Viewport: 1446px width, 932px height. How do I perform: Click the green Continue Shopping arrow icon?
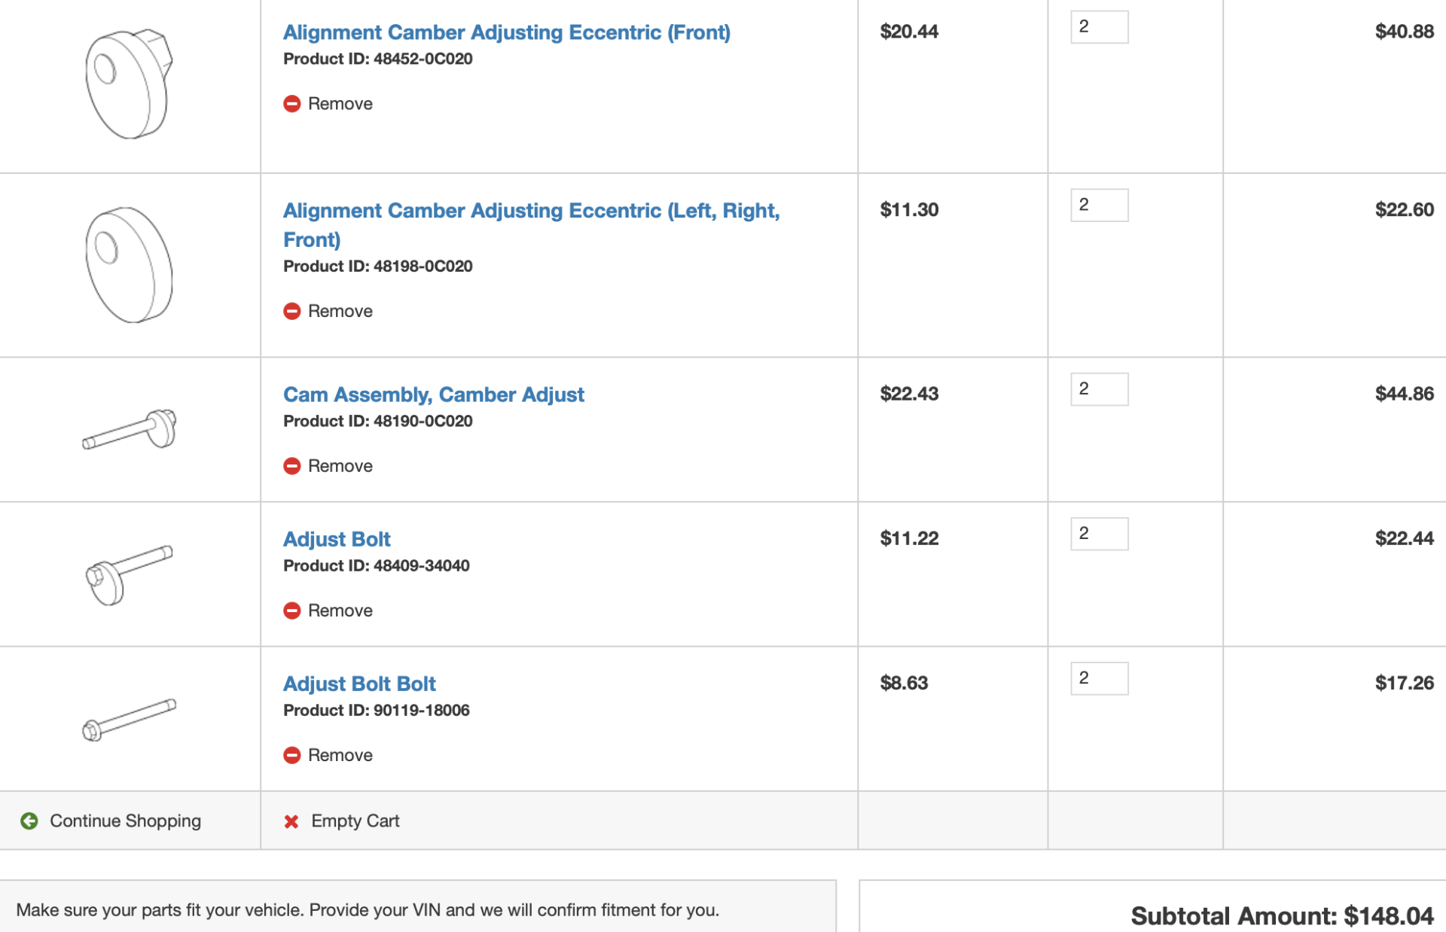point(29,821)
